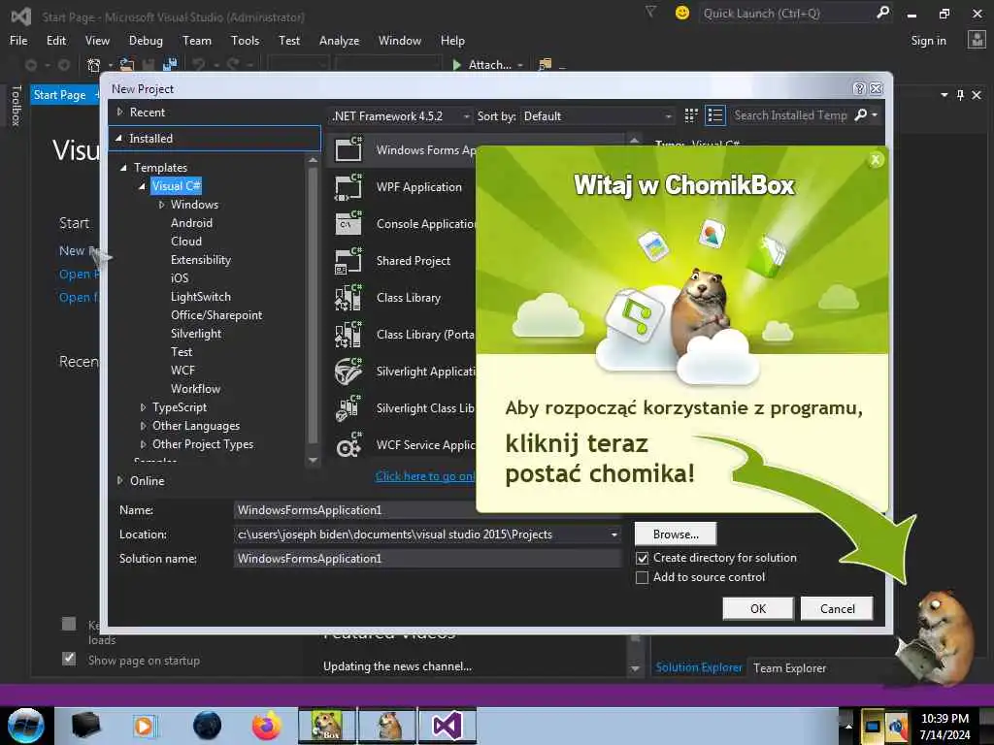Expand the Recent section

pos(119,113)
